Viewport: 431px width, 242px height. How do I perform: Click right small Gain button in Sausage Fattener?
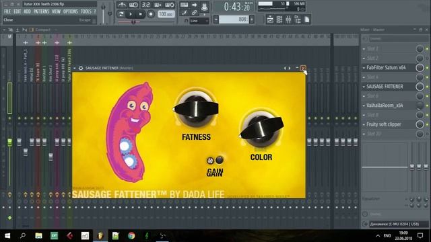[220, 160]
